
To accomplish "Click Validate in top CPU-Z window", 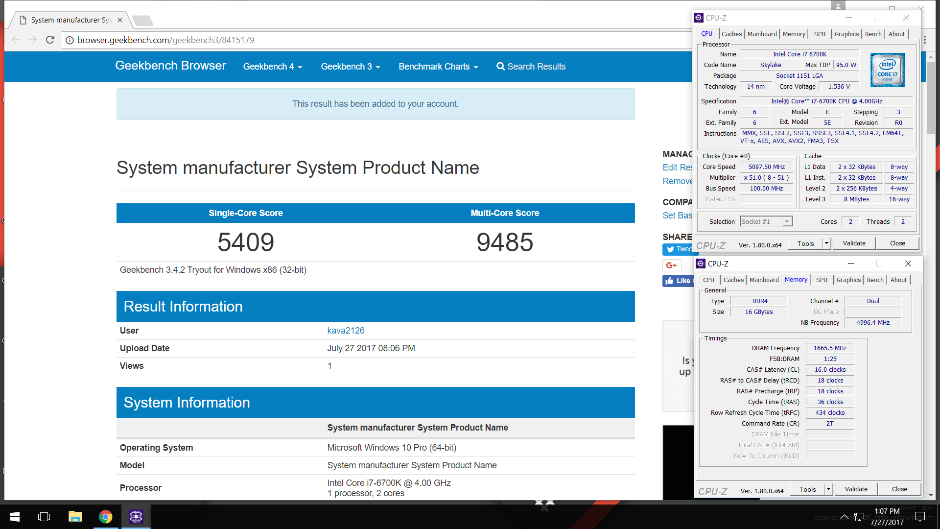I will tap(854, 243).
